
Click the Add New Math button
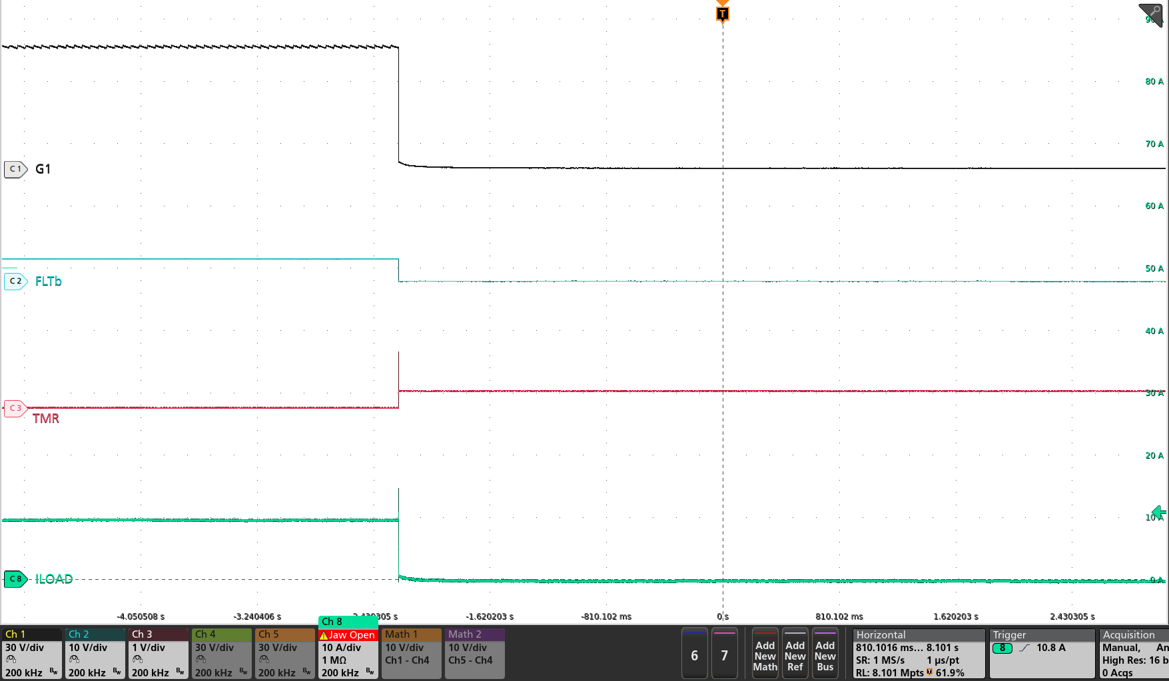click(x=765, y=655)
